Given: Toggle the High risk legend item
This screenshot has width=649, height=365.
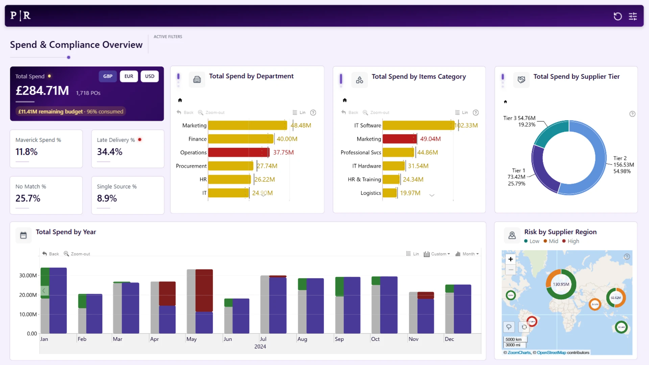Looking at the screenshot, I should (x=571, y=241).
